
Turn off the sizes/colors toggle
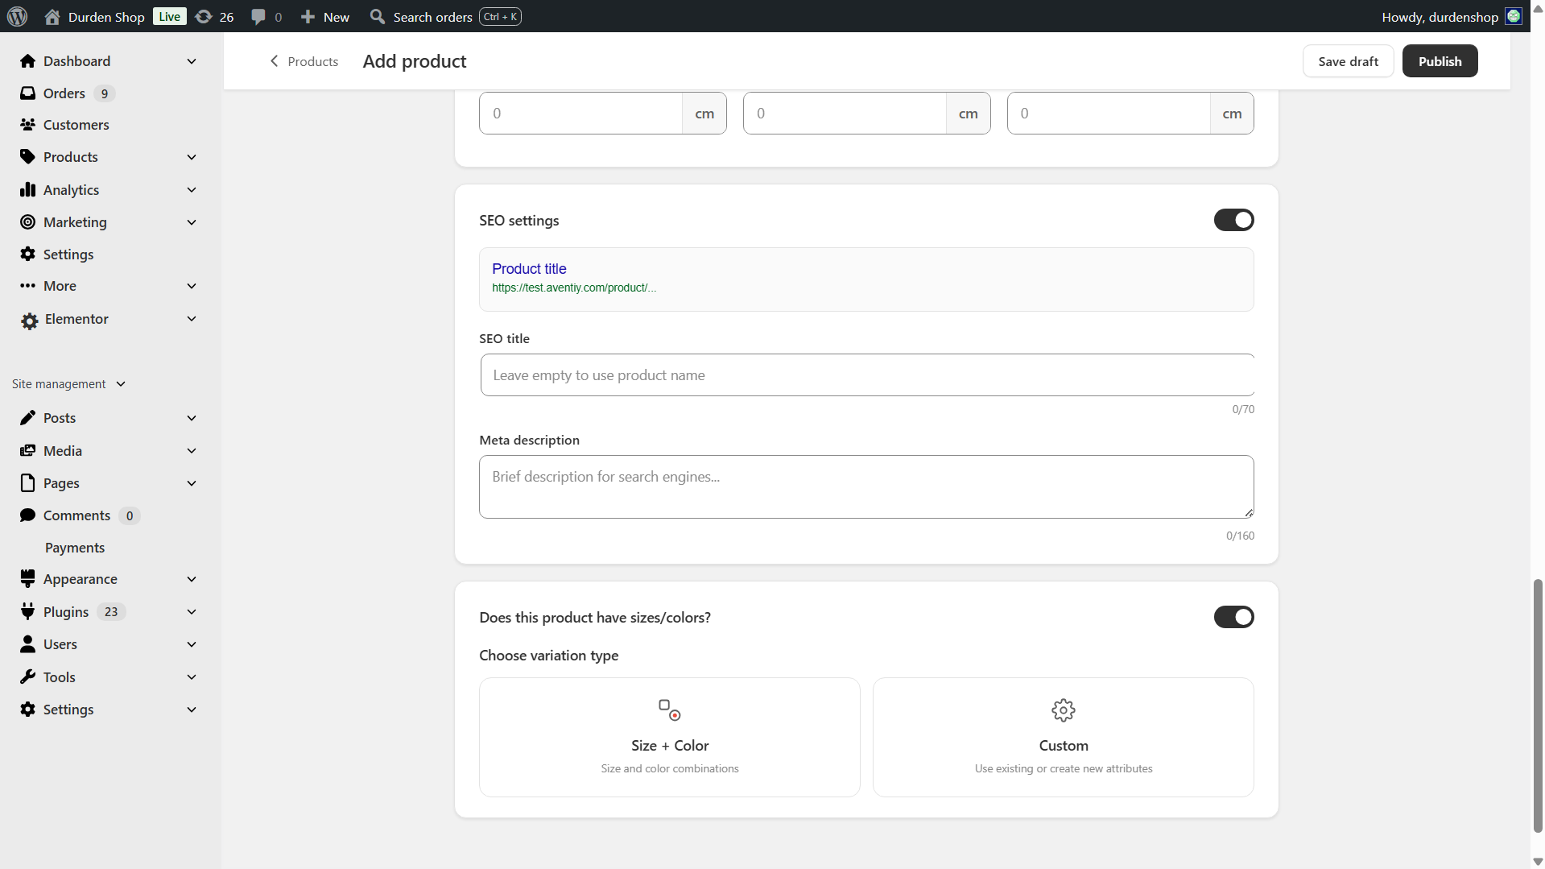tap(1233, 617)
